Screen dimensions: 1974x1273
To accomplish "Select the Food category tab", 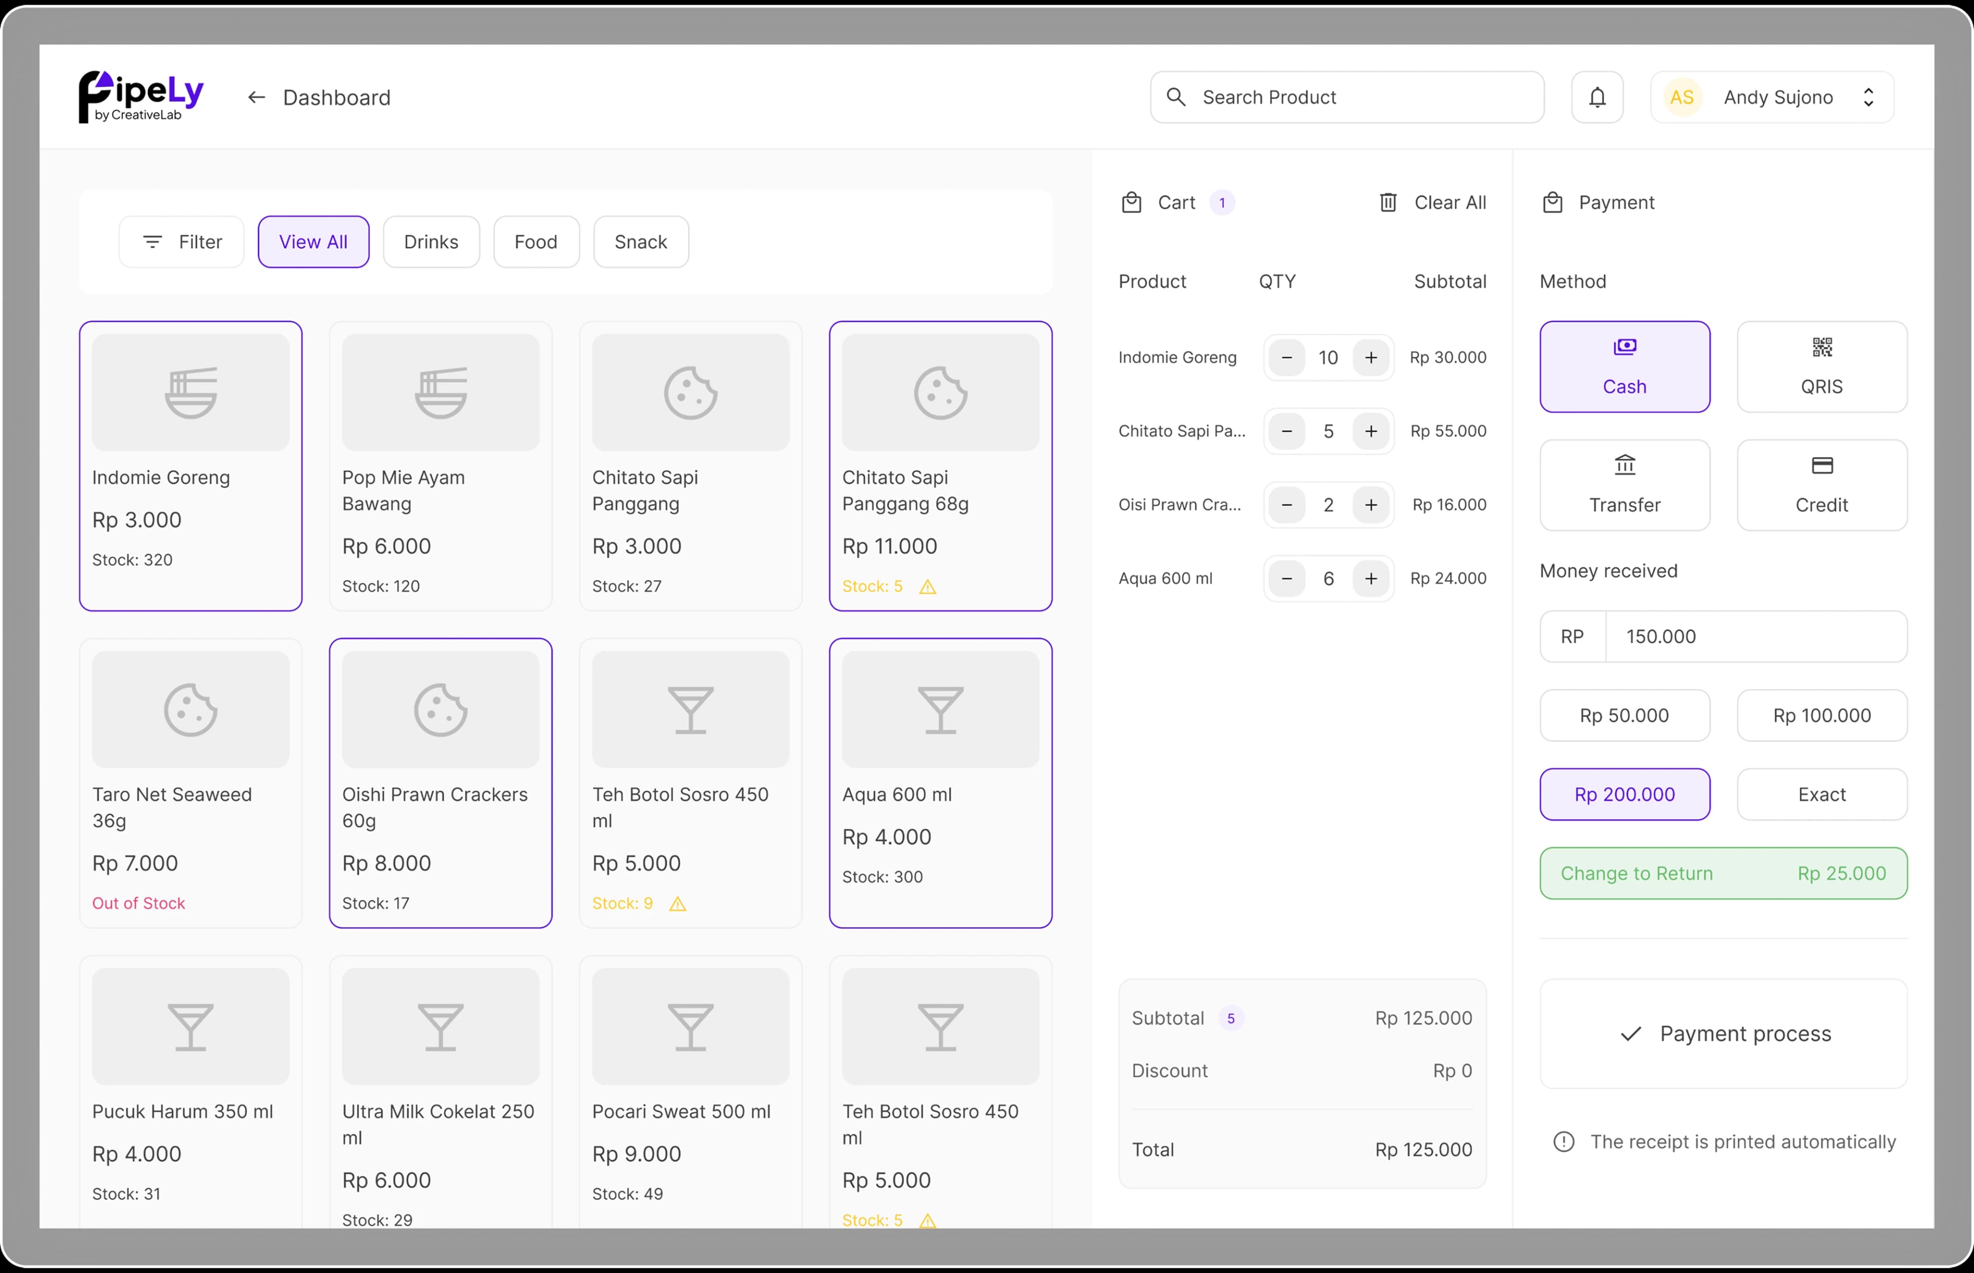I will point(536,242).
